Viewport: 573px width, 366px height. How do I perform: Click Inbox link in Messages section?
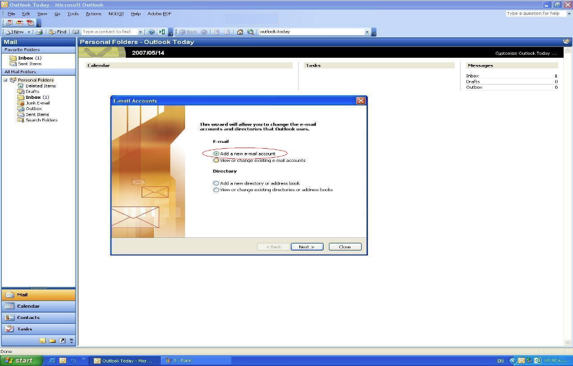(472, 76)
